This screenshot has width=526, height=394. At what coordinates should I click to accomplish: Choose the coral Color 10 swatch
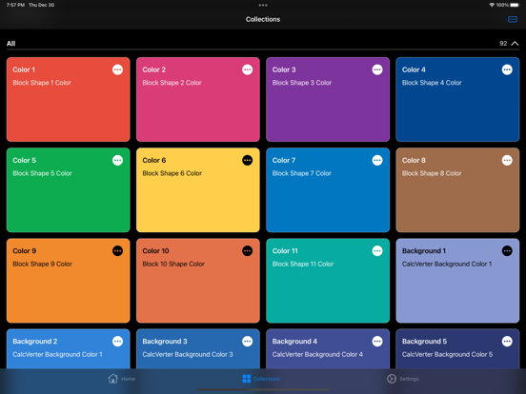(198, 281)
